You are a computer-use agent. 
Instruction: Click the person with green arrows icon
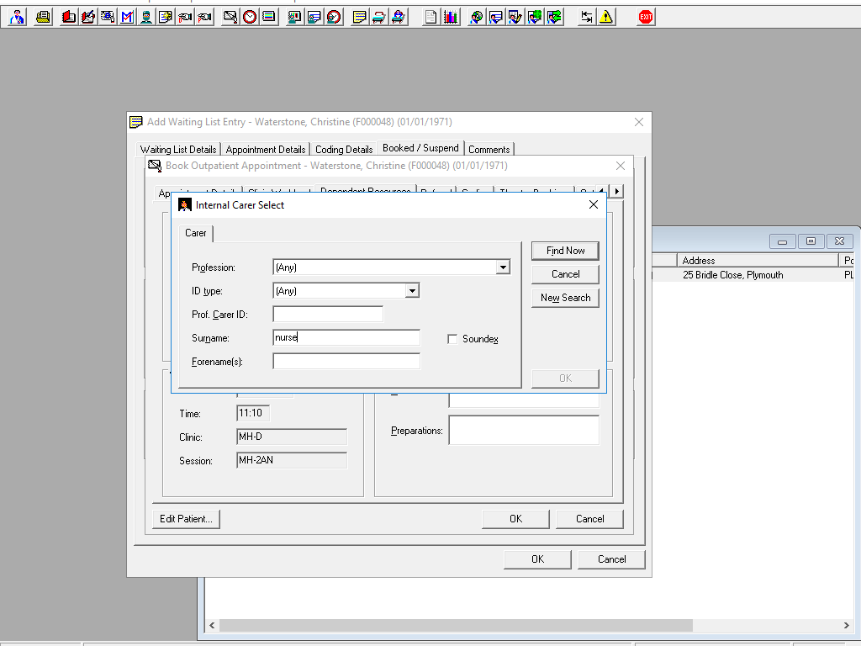point(553,17)
